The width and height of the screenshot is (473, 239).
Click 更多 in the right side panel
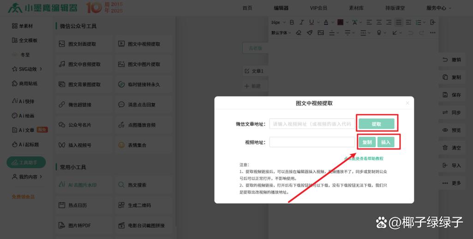coord(452,183)
